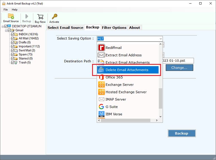Uncheck the Sent Mail (2) checkbox

point(13,51)
